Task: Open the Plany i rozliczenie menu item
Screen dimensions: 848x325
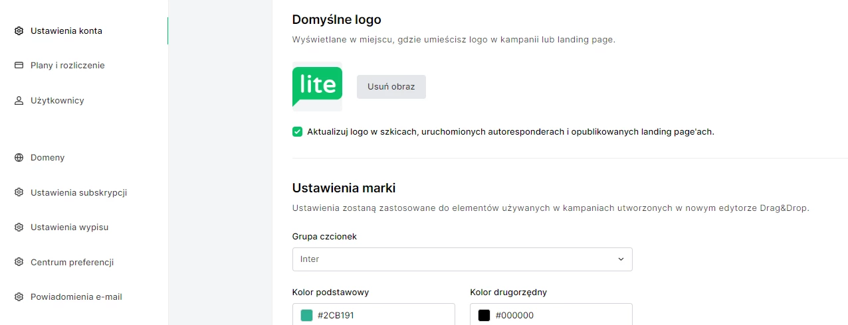Action: tap(68, 66)
